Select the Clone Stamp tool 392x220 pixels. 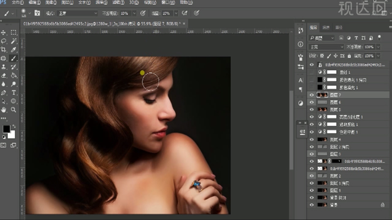coord(3,66)
